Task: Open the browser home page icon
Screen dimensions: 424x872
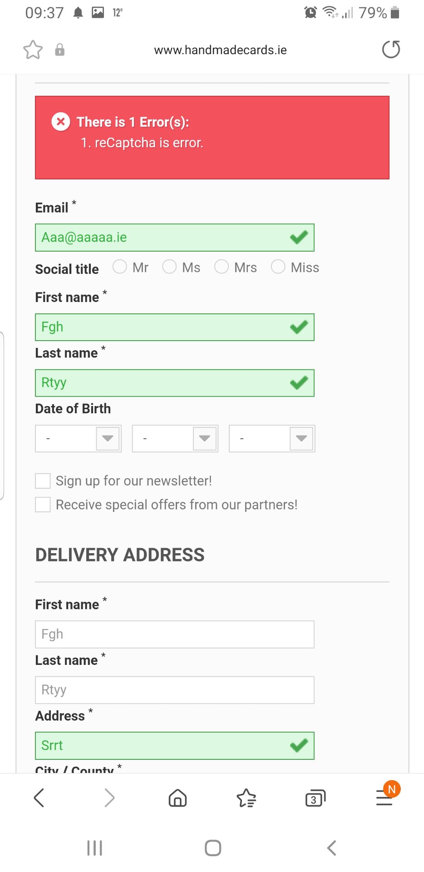Action: 177,798
